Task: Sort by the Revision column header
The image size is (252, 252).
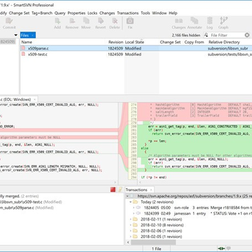Action: tap(115, 42)
